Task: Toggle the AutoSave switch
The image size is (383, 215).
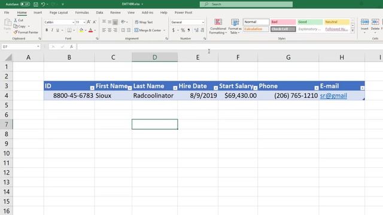Action: pos(25,4)
